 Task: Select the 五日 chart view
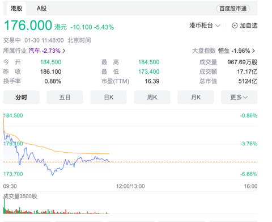coord(65,97)
